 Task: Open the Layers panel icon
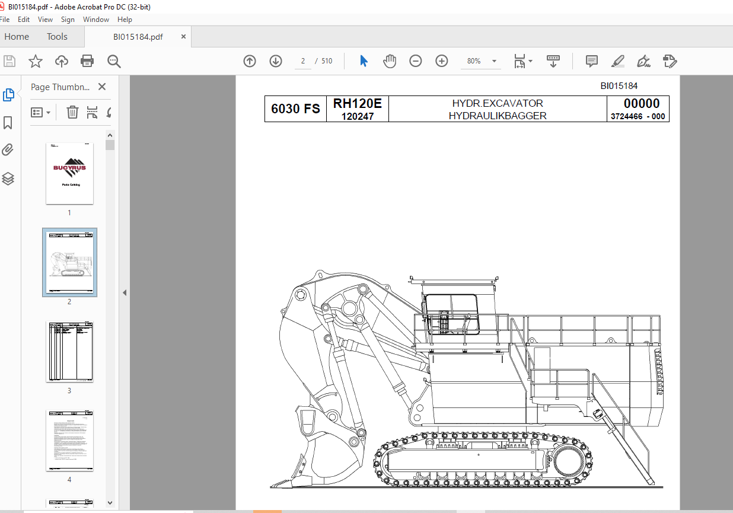point(8,179)
